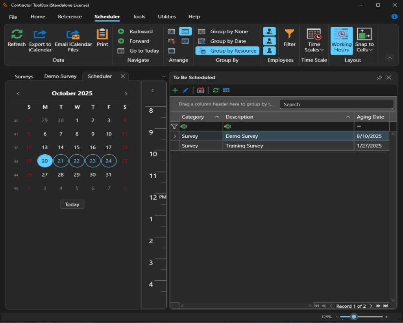This screenshot has width=403, height=323.
Task: Click the Email iCalendar Files icon
Action: click(x=73, y=35)
